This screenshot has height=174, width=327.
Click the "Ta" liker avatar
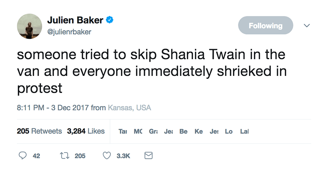[x=122, y=131]
